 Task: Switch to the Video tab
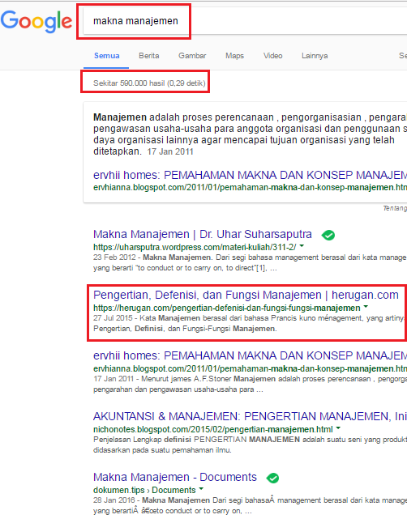(x=272, y=56)
